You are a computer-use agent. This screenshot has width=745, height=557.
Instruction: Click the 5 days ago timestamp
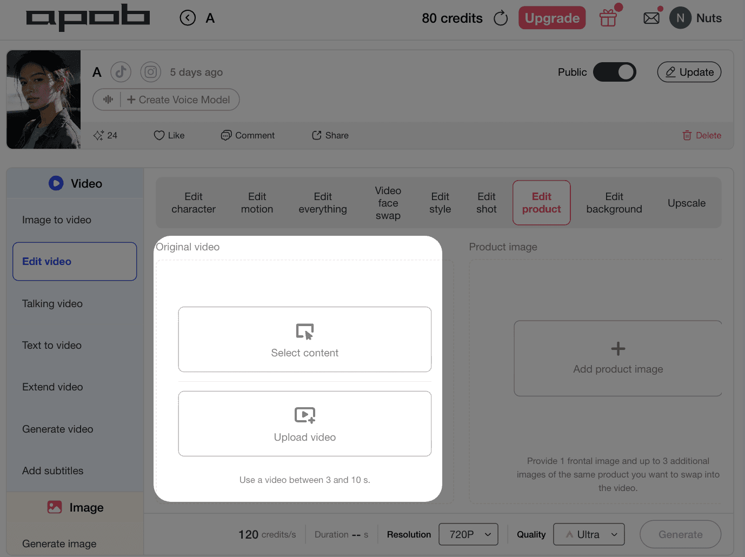coord(196,72)
